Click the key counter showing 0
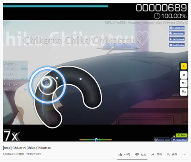 point(184,75)
